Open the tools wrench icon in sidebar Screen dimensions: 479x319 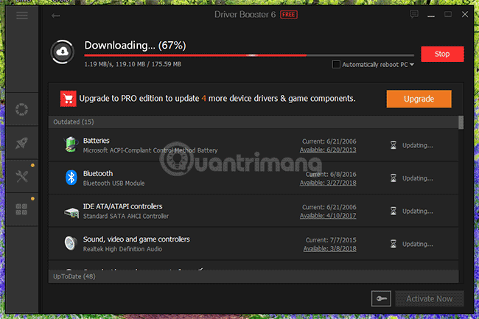(21, 176)
